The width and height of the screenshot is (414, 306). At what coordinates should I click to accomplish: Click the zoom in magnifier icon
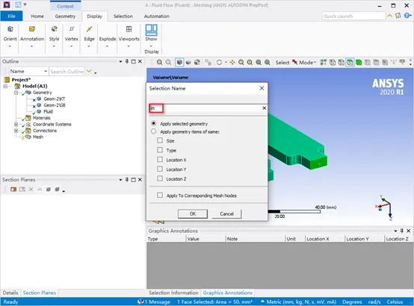(159, 63)
